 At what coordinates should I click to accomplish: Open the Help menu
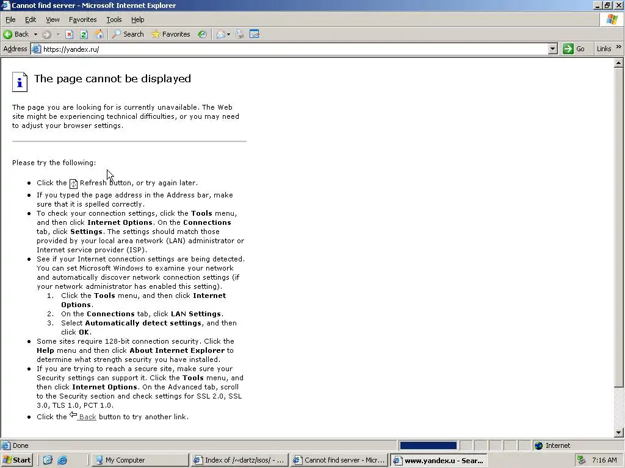137,19
